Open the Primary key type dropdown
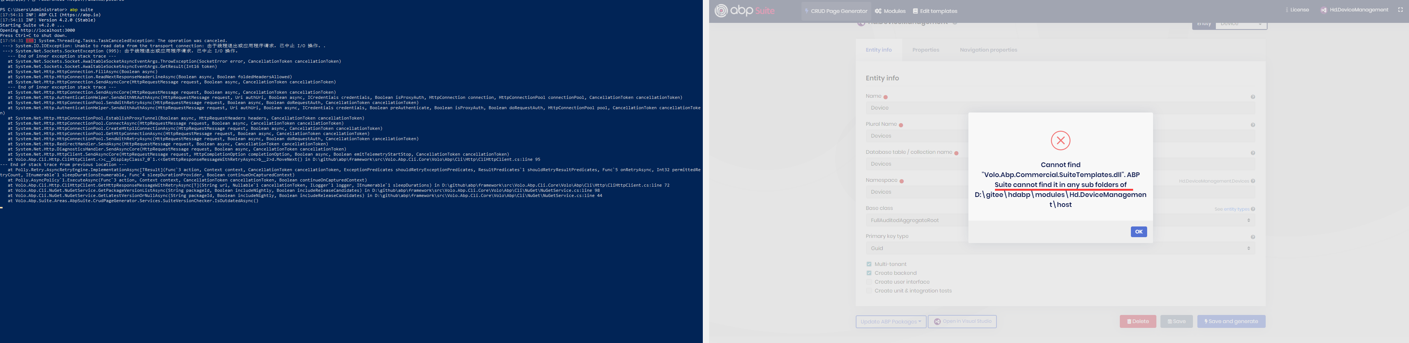 [x=1060, y=249]
